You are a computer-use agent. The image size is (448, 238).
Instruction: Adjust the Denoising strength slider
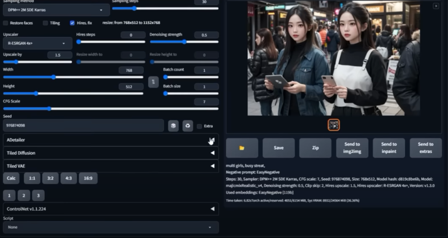point(184,42)
